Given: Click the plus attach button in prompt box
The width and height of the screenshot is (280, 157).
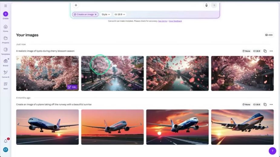Looking at the screenshot, I should [x=76, y=5].
